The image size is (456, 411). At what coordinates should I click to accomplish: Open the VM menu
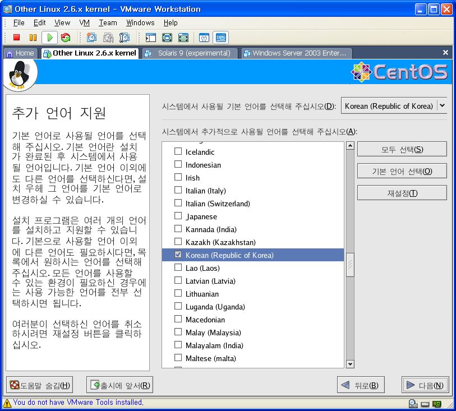pyautogui.click(x=84, y=22)
